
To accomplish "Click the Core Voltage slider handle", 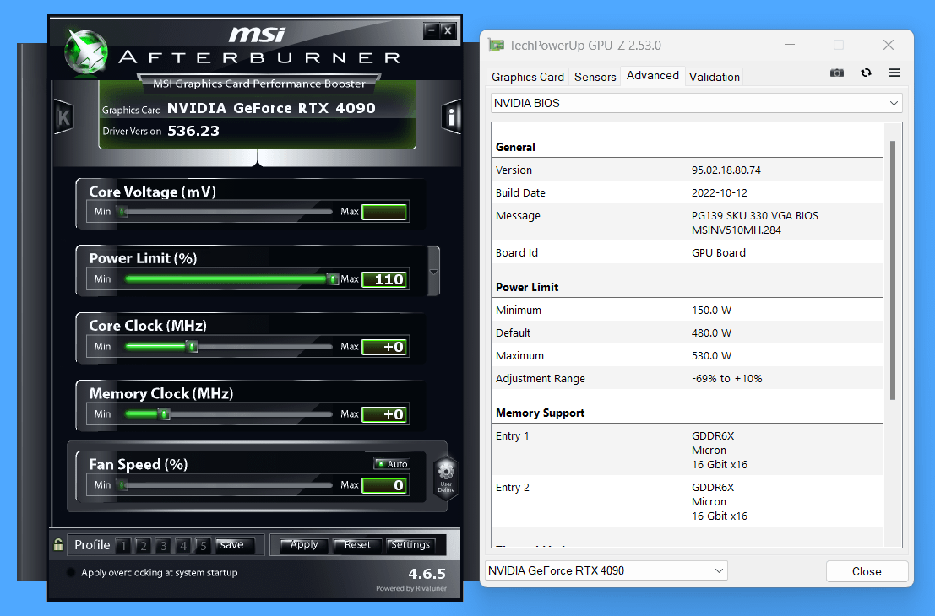I will 122,212.
